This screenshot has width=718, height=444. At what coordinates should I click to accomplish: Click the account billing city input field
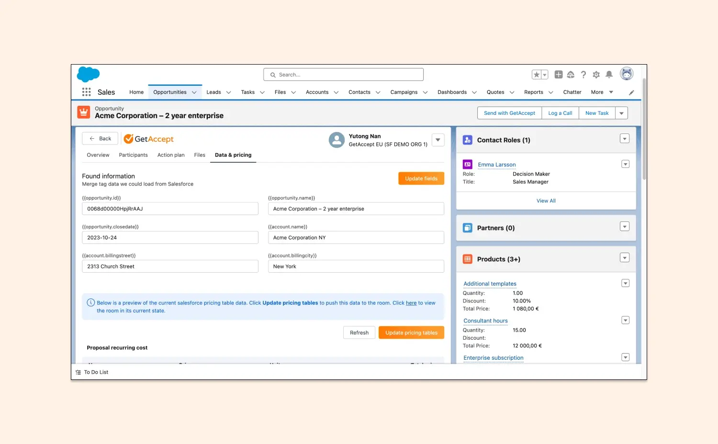[356, 266]
